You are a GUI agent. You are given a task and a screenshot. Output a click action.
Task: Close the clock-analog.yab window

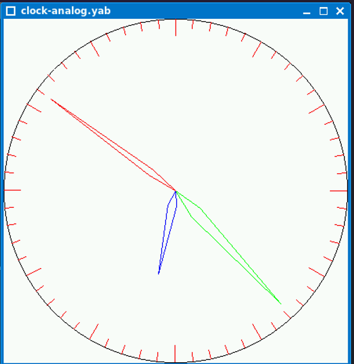[340, 11]
